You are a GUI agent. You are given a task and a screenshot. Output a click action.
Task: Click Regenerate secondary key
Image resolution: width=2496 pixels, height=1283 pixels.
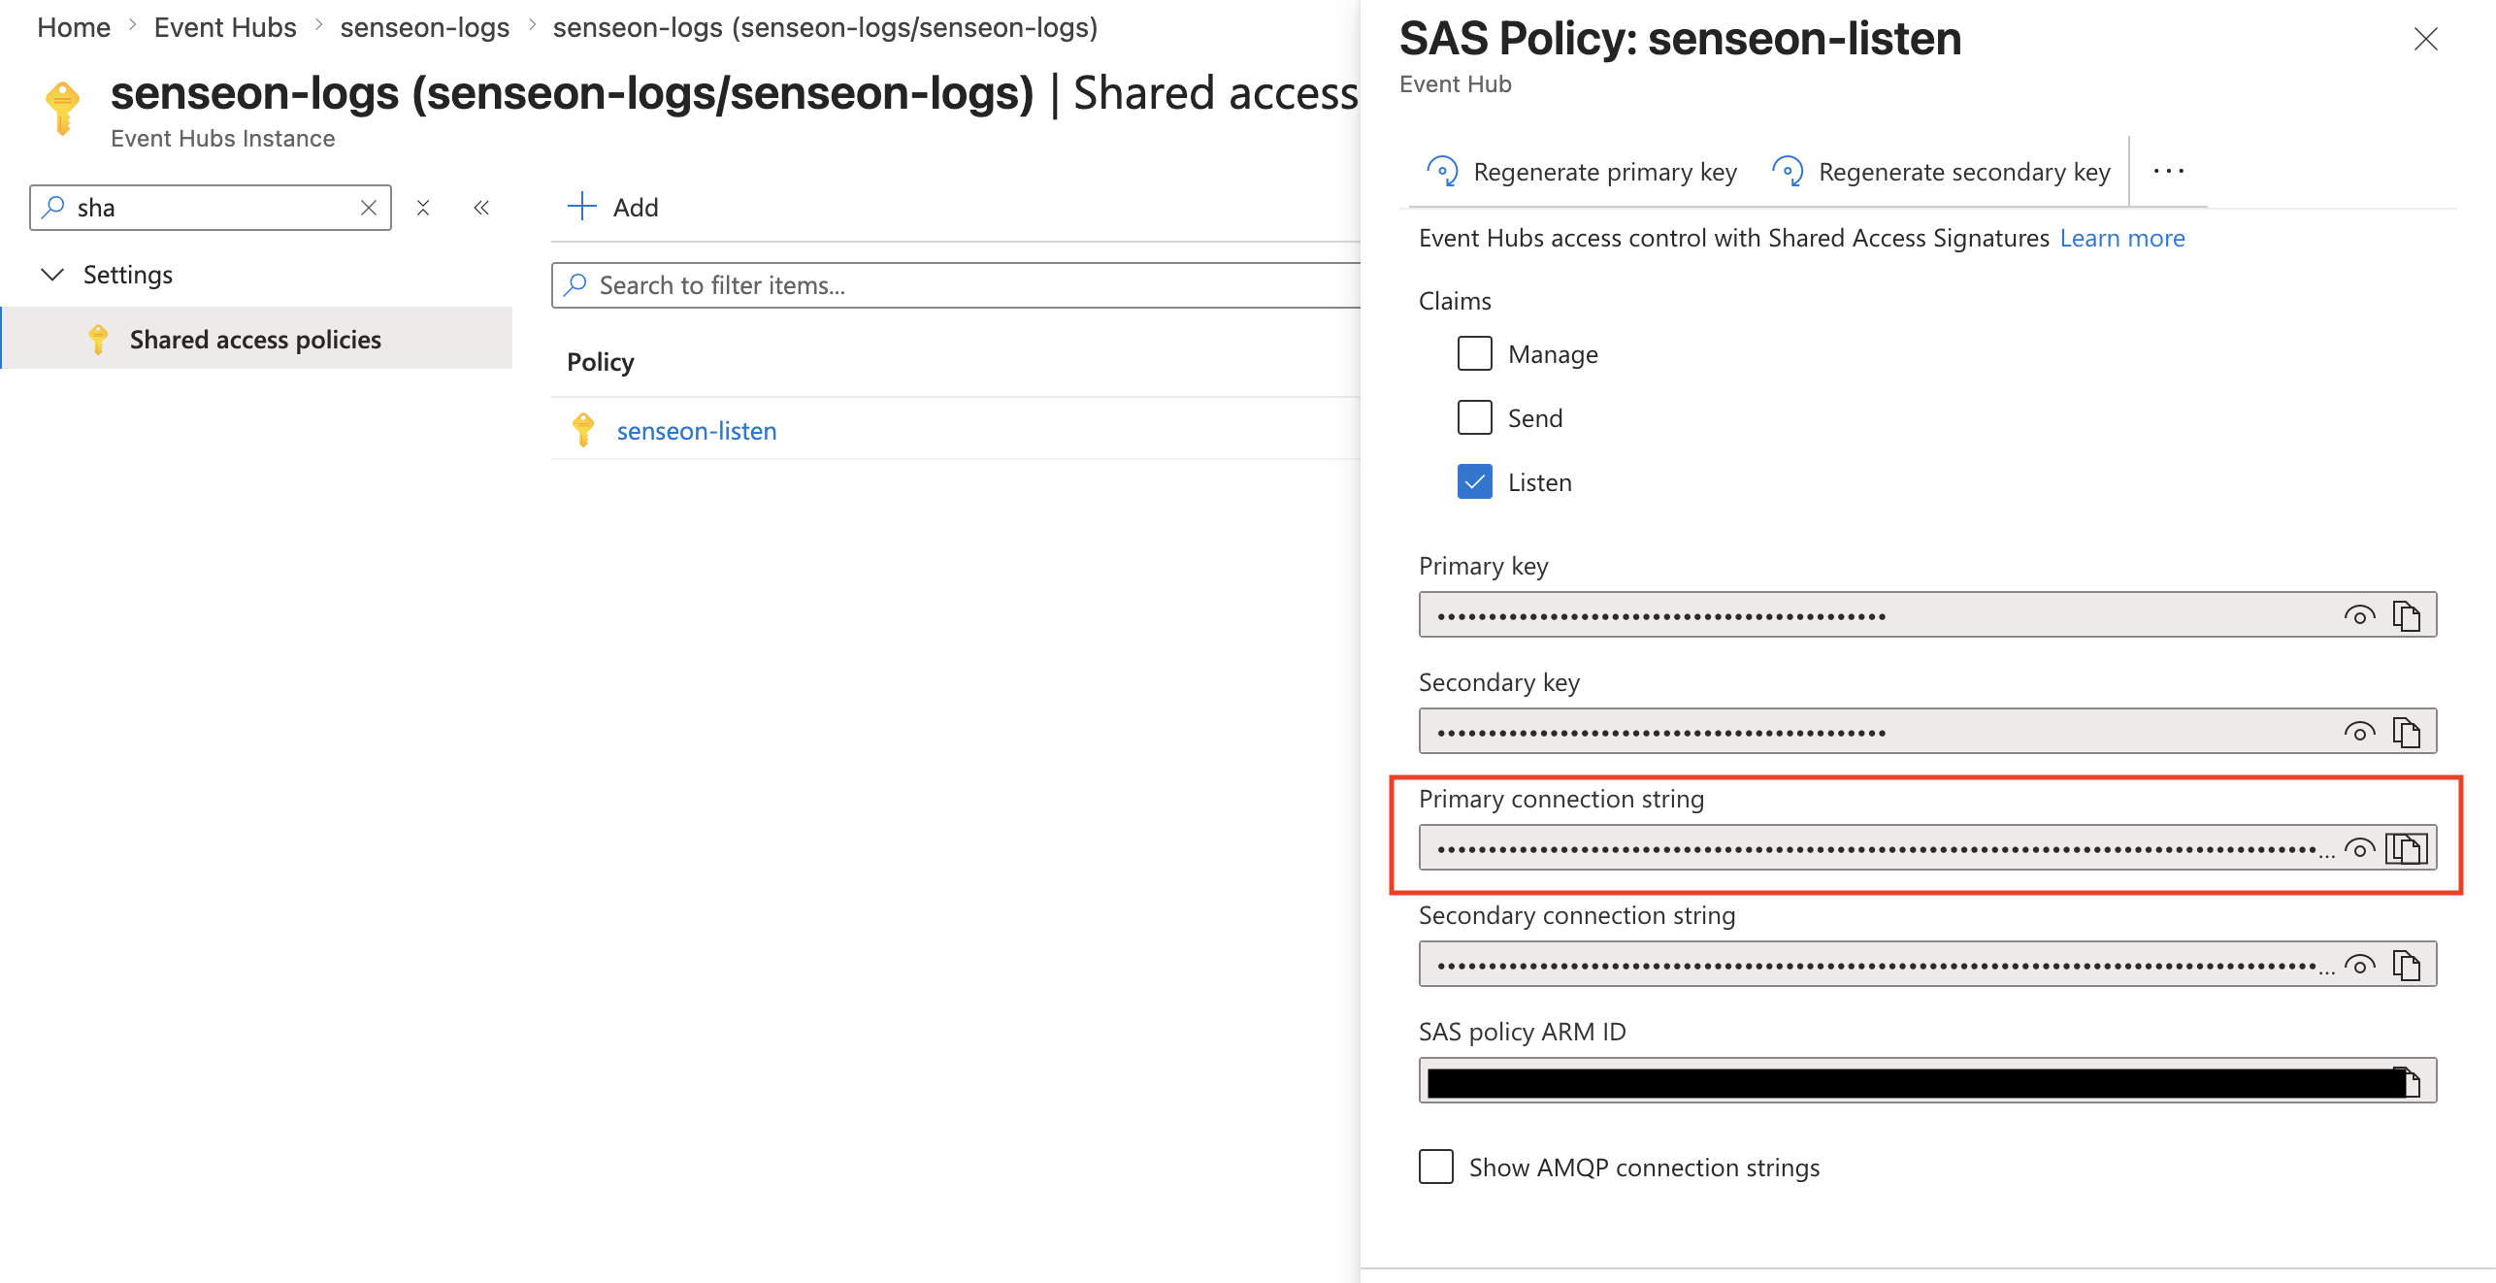1941,172
